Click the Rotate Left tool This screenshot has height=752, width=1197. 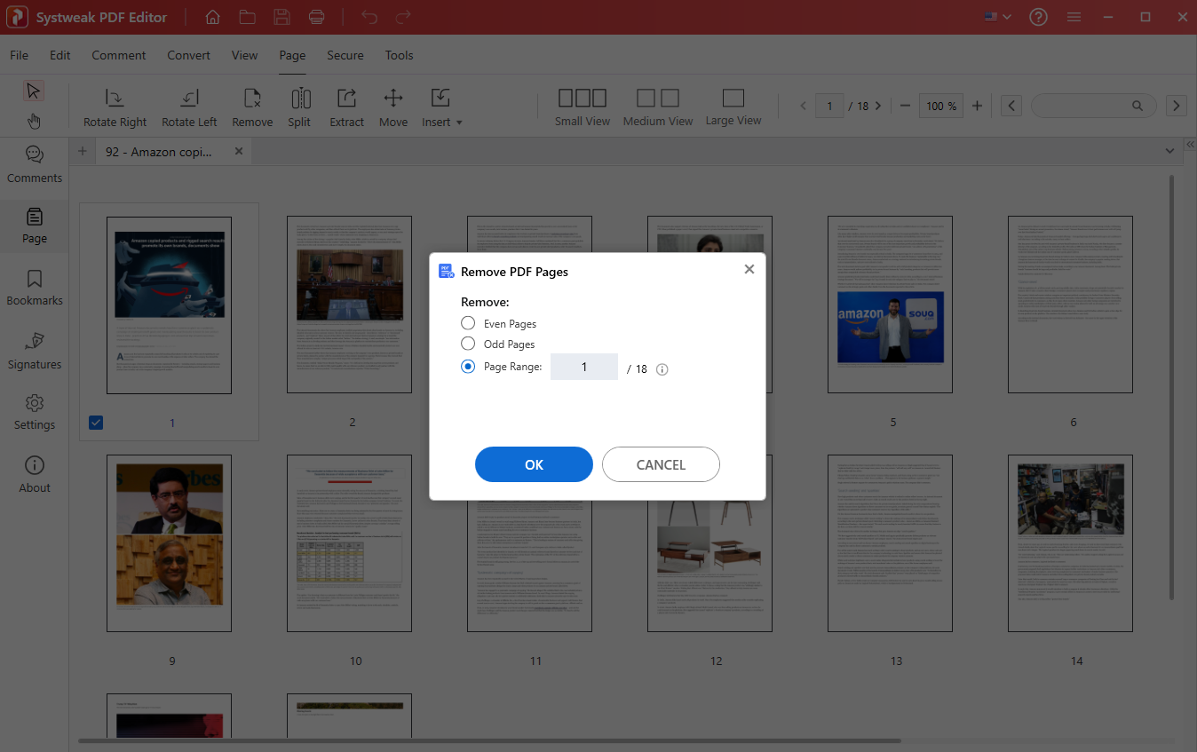tap(189, 99)
